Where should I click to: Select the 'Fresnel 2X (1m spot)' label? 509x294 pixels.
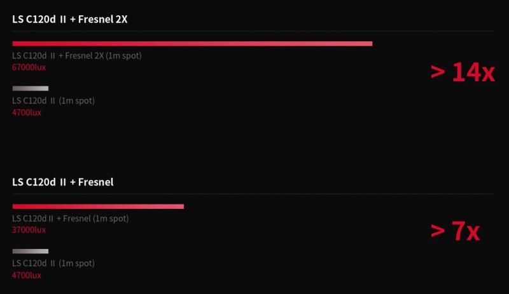tap(76, 56)
